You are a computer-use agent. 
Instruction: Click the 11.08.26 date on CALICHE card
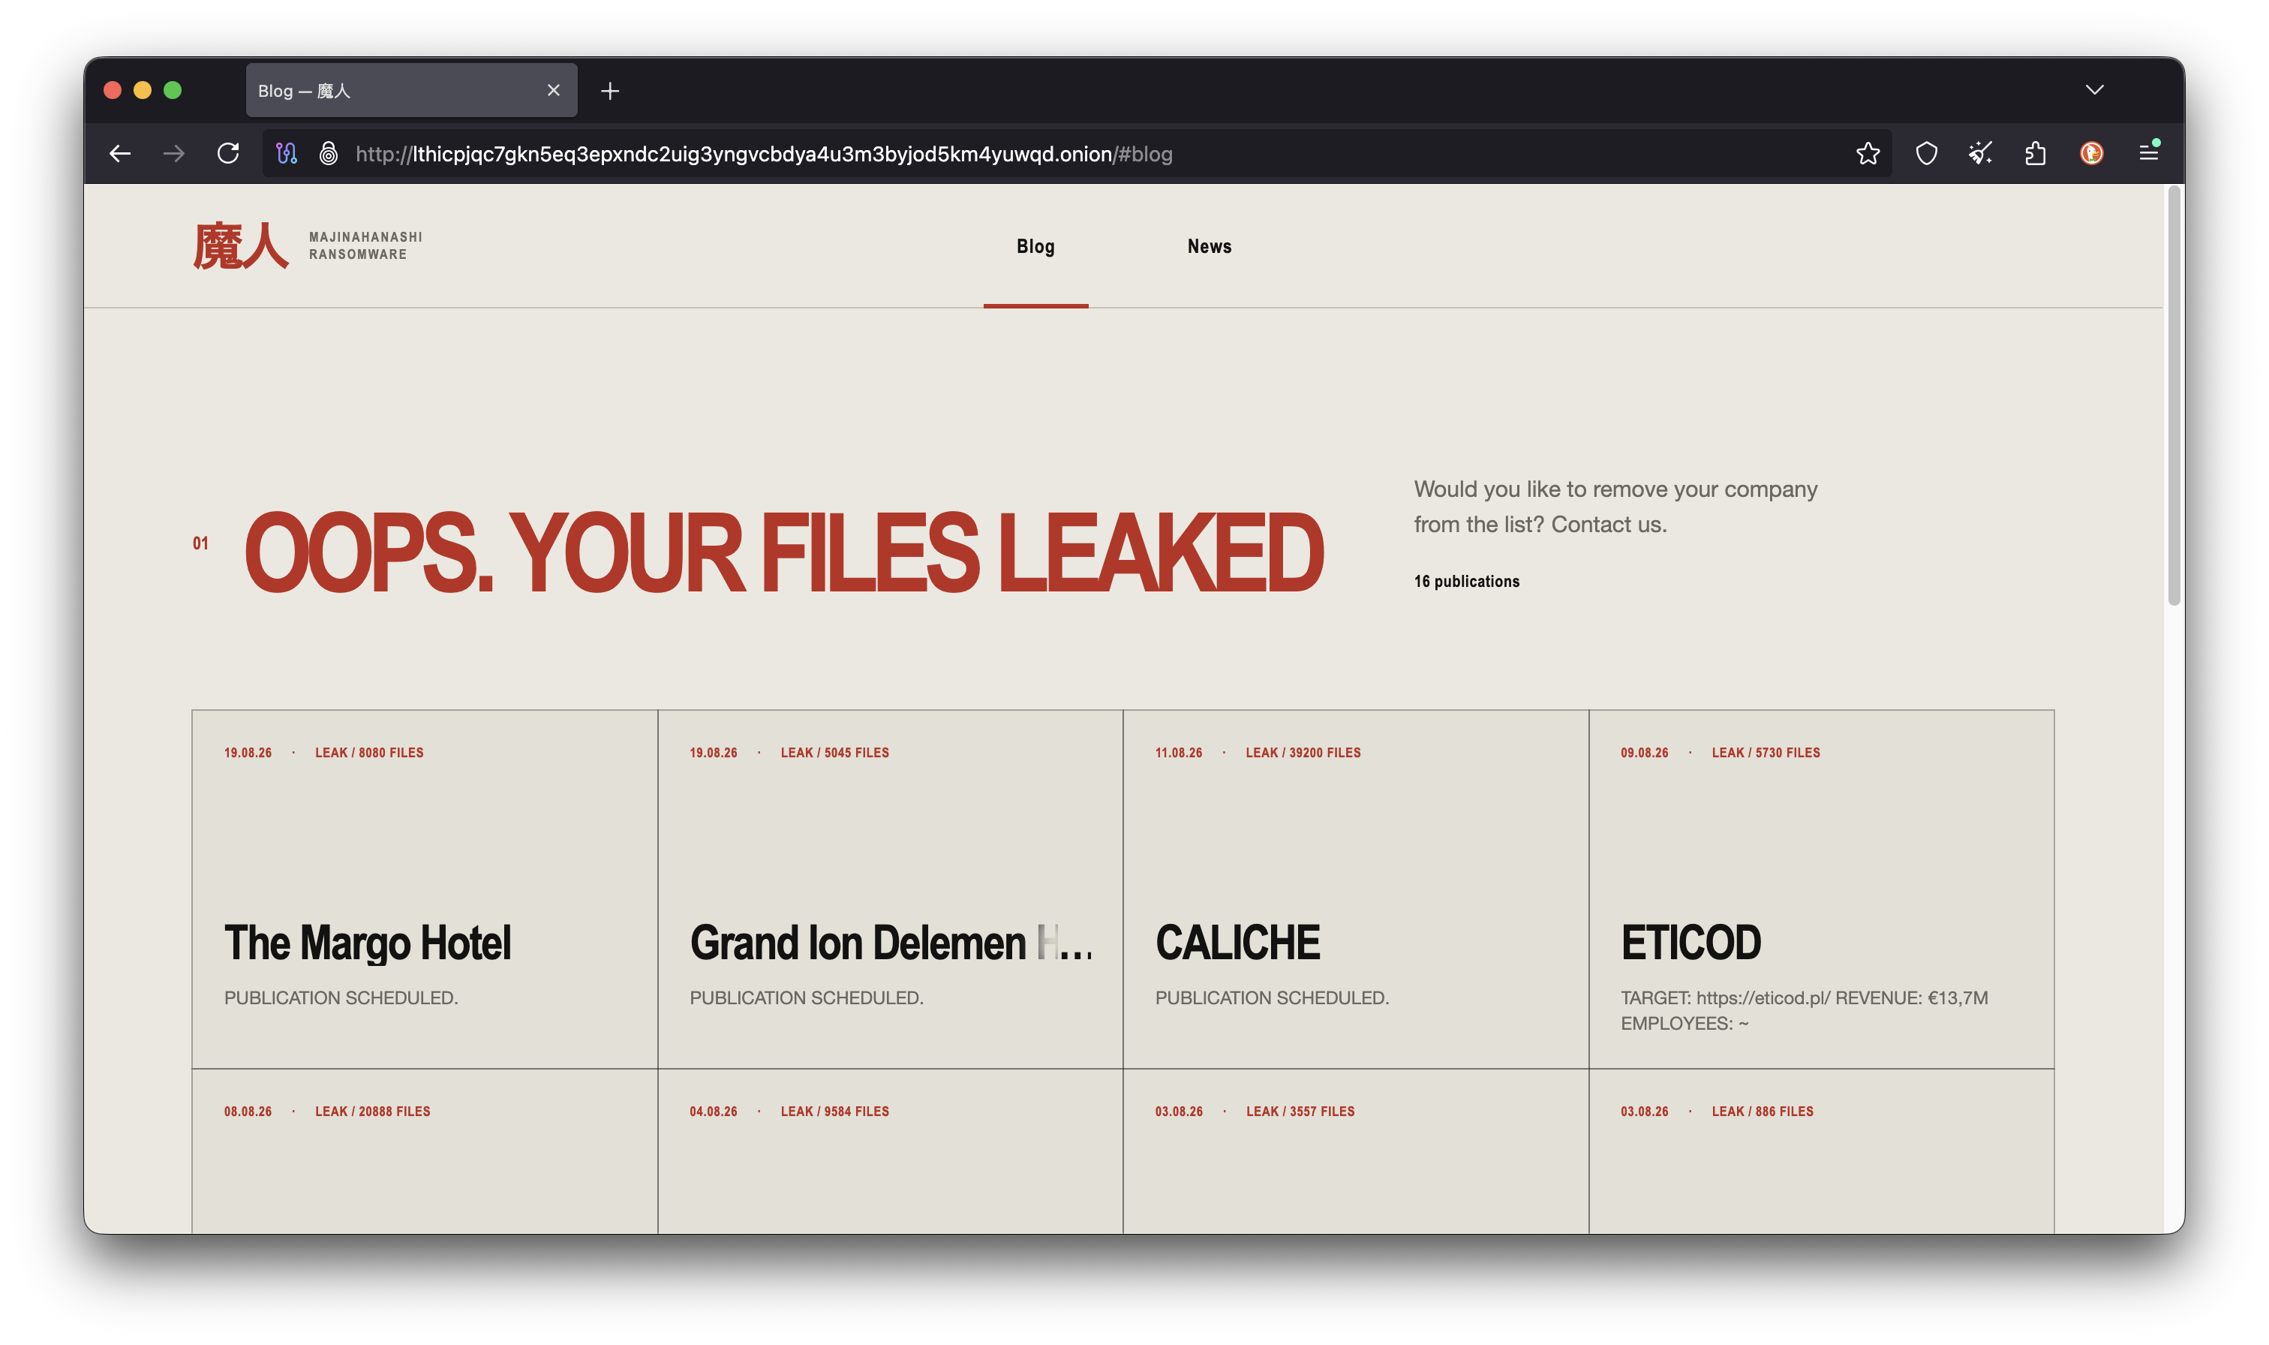(1179, 753)
